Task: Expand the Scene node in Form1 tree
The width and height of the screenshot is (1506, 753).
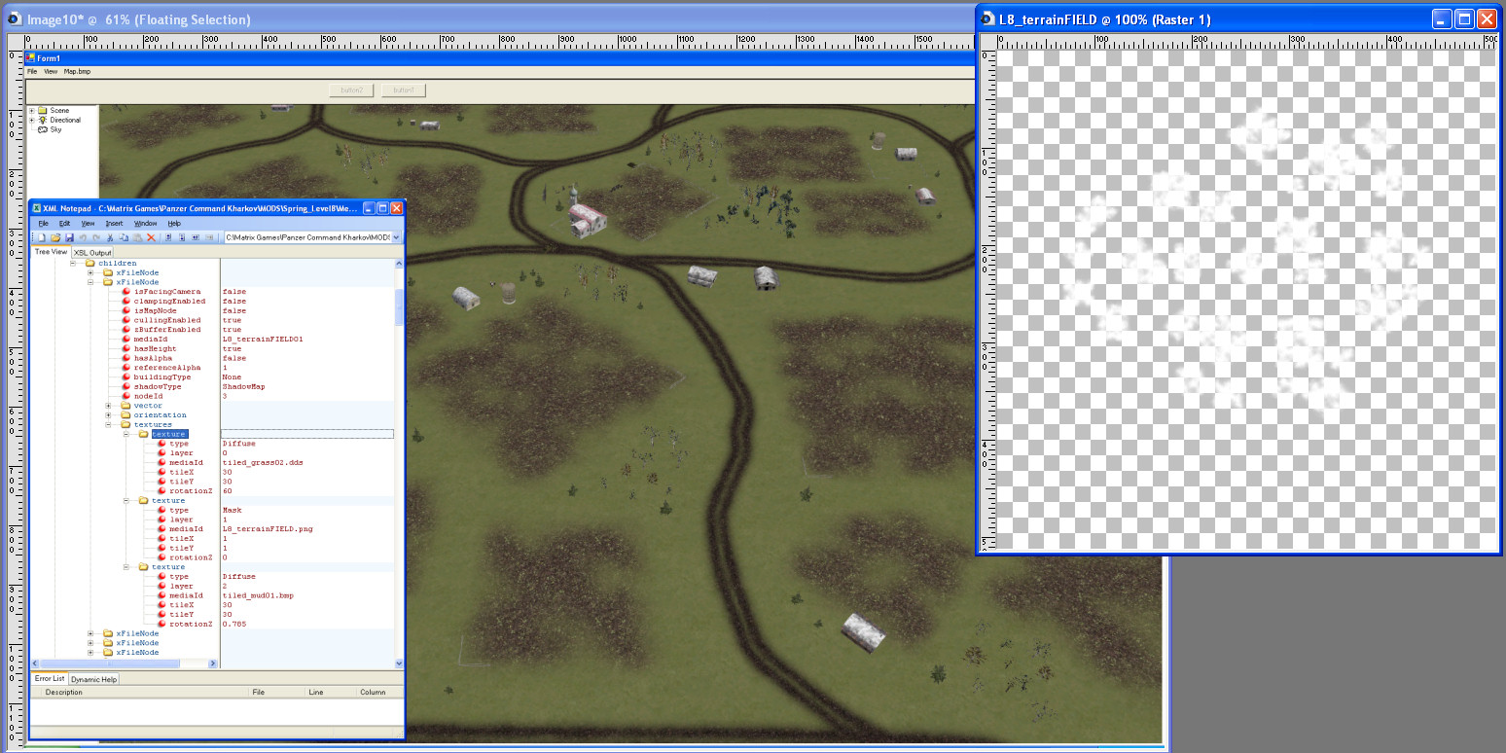Action: click(x=31, y=111)
